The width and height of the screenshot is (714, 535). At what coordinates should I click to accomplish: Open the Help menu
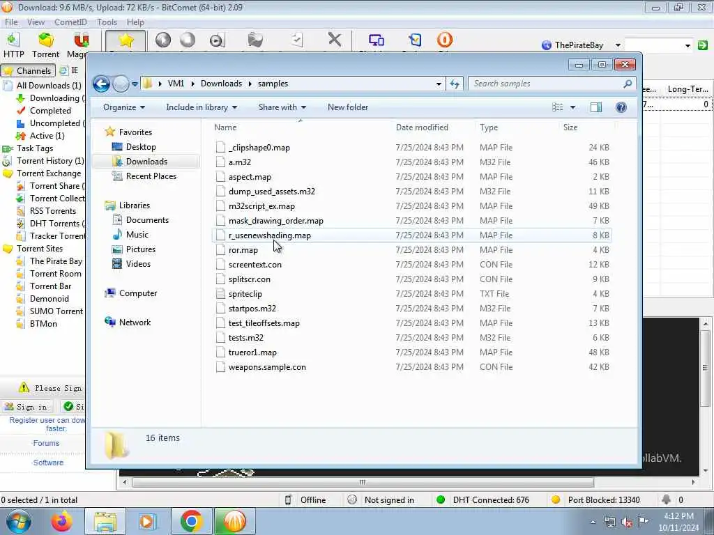point(135,22)
